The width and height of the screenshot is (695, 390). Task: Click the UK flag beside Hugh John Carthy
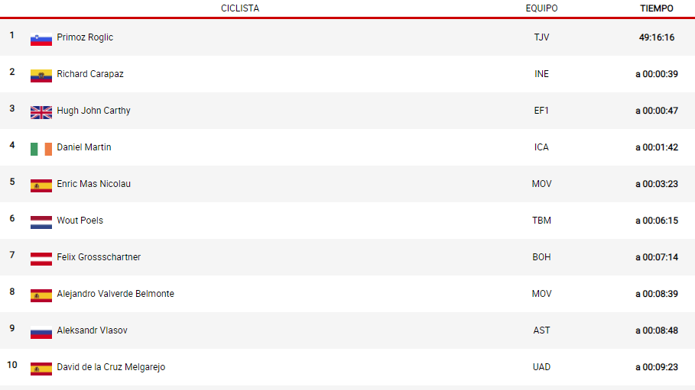click(41, 112)
